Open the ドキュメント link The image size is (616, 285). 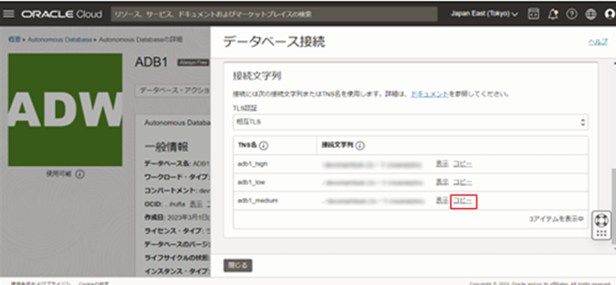(x=430, y=95)
